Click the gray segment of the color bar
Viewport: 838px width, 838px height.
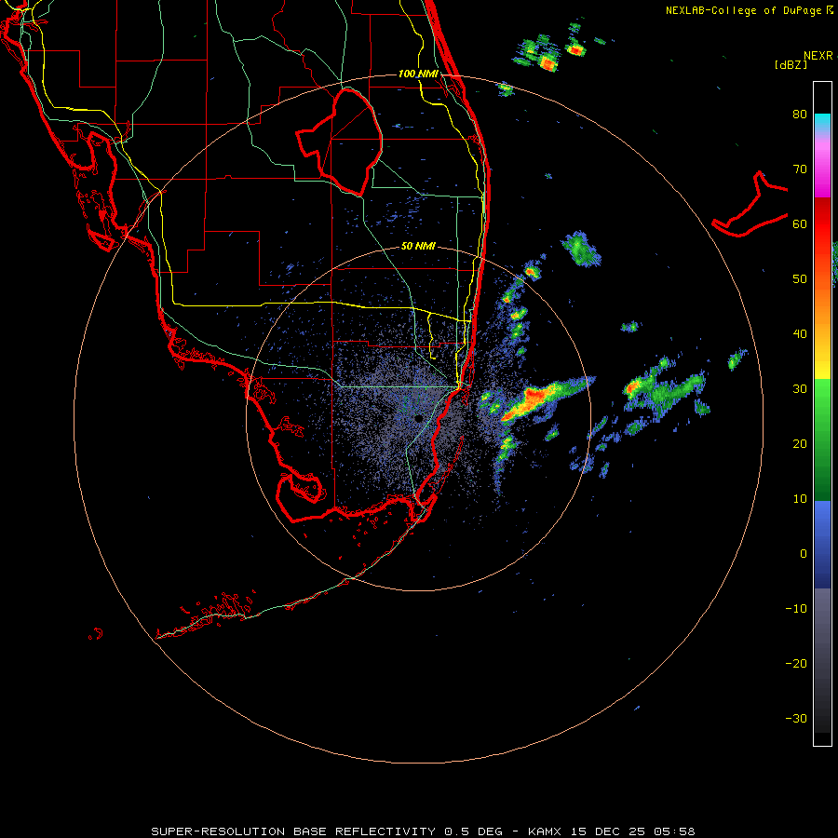coord(822,630)
